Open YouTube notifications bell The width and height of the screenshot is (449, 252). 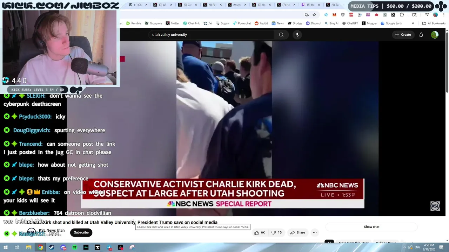(x=421, y=35)
